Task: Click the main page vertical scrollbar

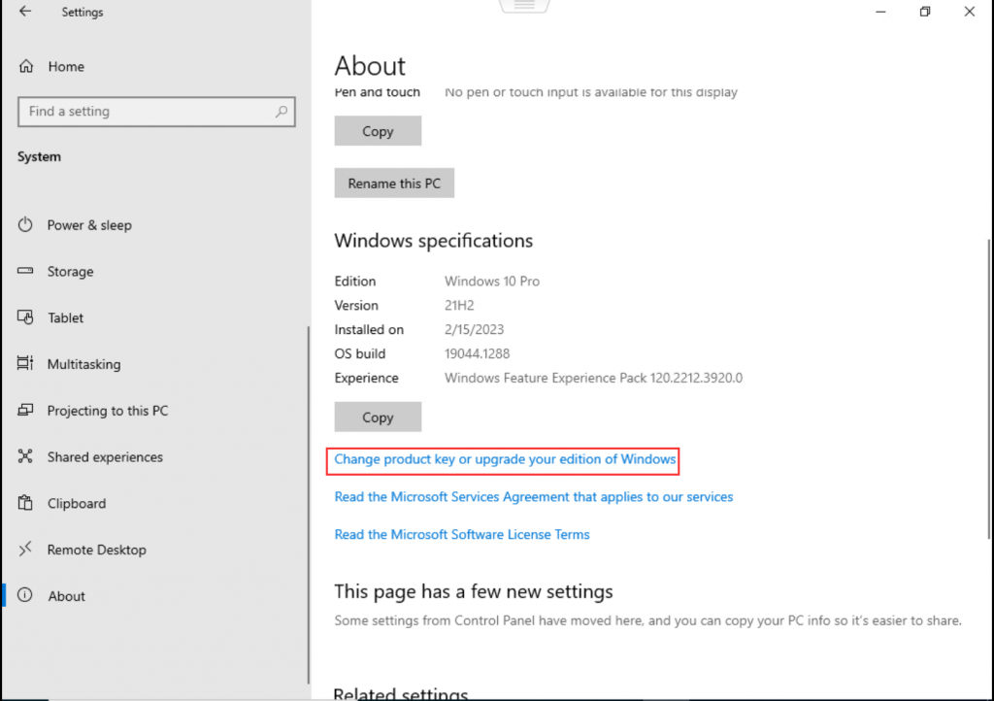Action: point(989,389)
